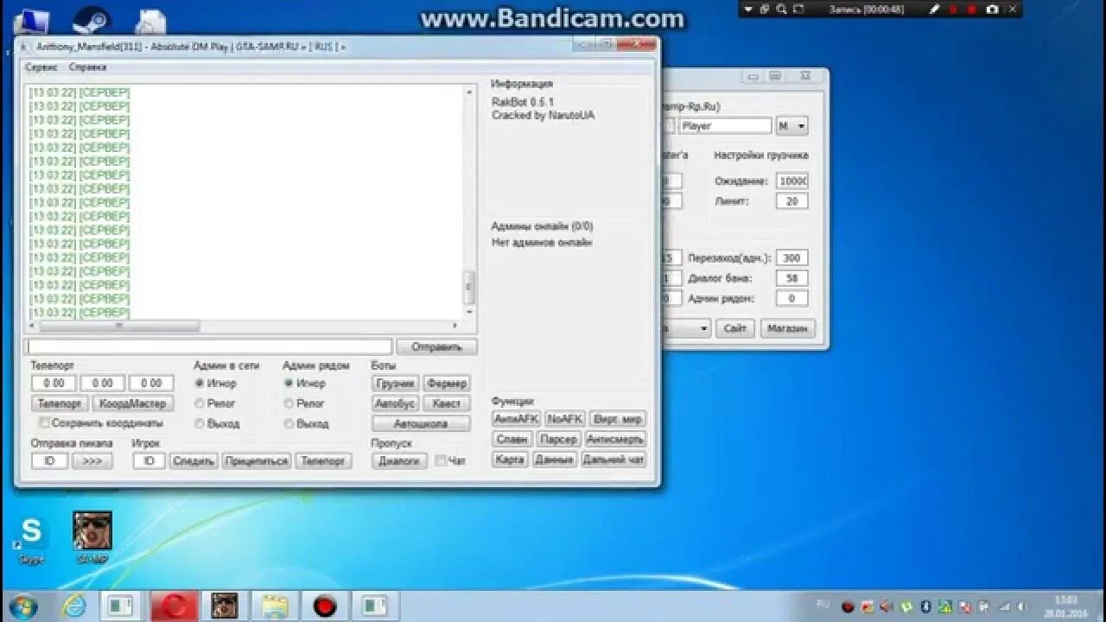Open the SA-MP taskbar icon

click(x=225, y=606)
